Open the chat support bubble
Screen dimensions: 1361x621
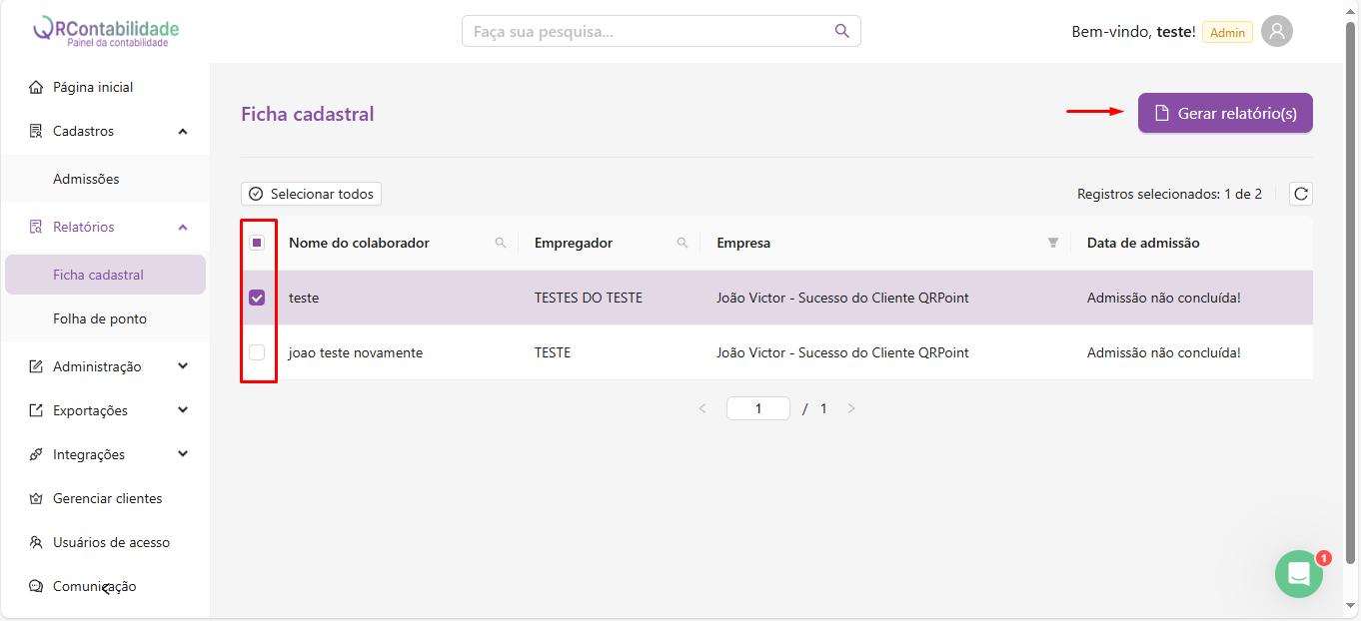[1298, 574]
